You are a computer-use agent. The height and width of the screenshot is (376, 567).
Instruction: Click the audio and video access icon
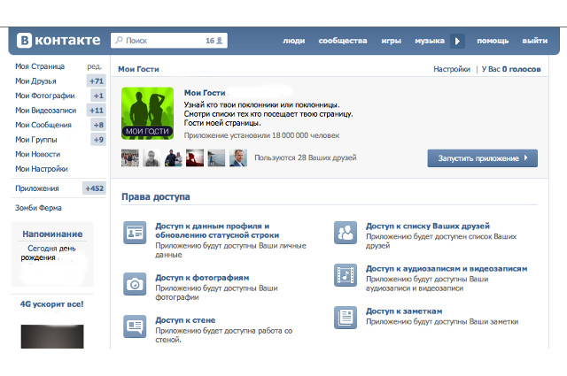[346, 274]
